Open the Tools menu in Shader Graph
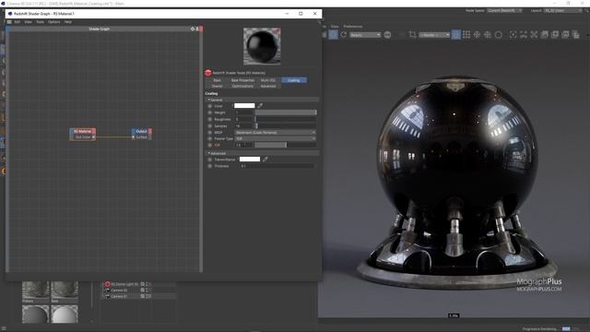The width and height of the screenshot is (590, 332). (x=40, y=22)
